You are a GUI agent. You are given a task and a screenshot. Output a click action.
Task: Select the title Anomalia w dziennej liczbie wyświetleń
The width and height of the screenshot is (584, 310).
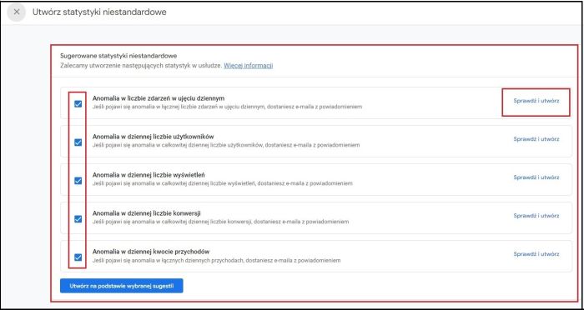click(149, 174)
